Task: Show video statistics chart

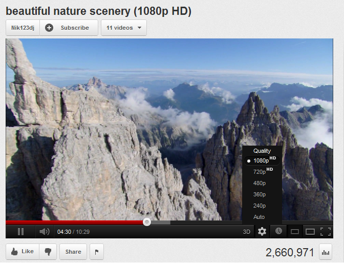Action: (x=325, y=252)
